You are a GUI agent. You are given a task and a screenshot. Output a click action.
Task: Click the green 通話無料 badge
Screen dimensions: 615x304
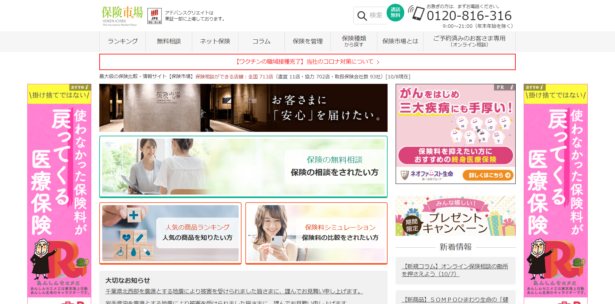click(395, 12)
